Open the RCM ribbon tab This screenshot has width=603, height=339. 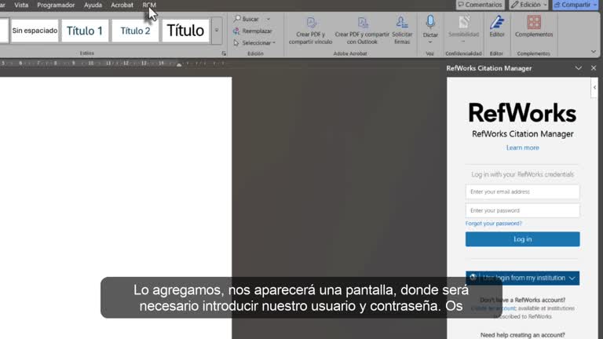tap(149, 5)
